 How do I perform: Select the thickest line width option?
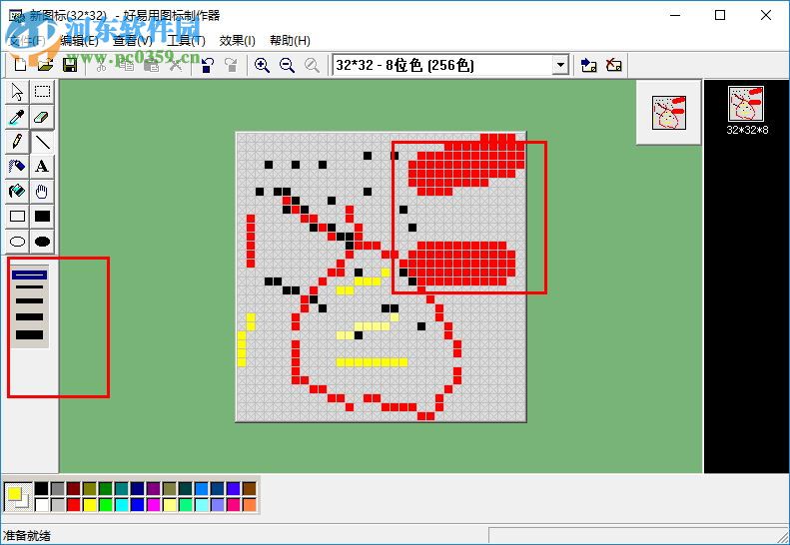(29, 335)
